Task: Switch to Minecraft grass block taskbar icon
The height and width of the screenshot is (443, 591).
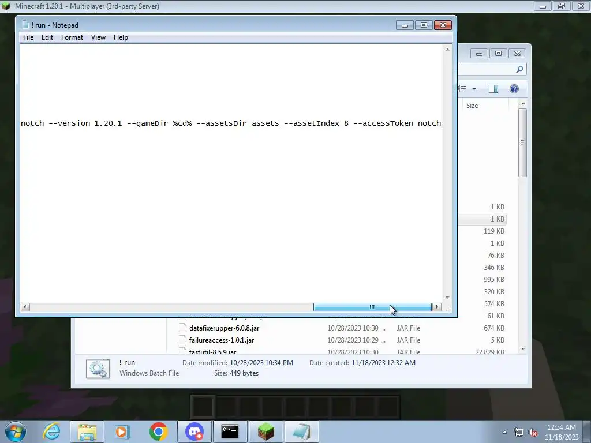Action: pyautogui.click(x=265, y=431)
